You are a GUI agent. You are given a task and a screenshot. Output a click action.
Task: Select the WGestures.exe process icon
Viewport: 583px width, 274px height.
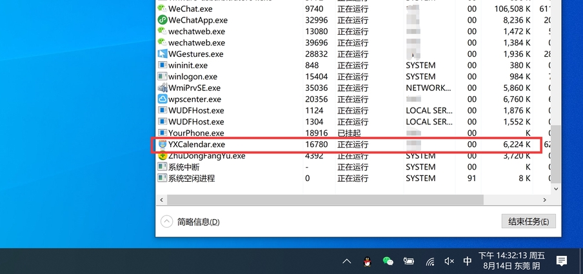point(163,54)
